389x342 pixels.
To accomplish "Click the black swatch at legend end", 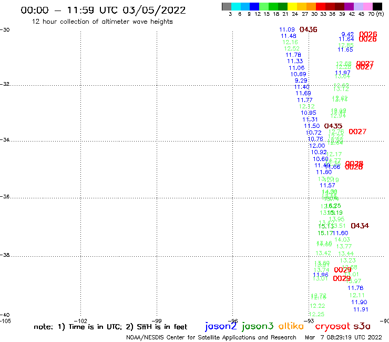I will 377,6.
